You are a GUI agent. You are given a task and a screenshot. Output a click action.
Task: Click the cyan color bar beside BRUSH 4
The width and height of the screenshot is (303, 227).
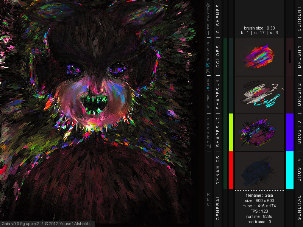click(x=290, y=170)
